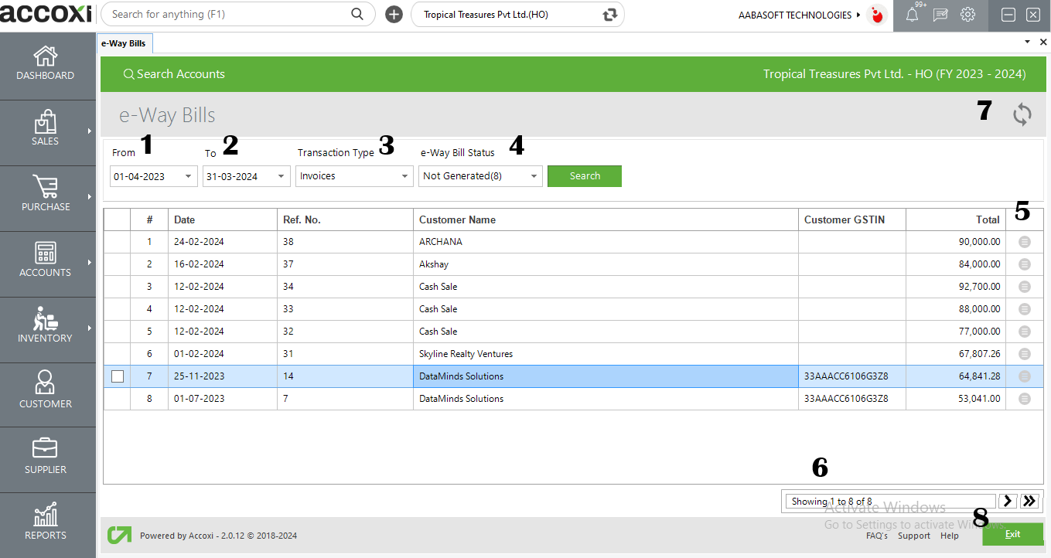Expand the From date dropdown
This screenshot has width=1051, height=558.
[x=188, y=176]
